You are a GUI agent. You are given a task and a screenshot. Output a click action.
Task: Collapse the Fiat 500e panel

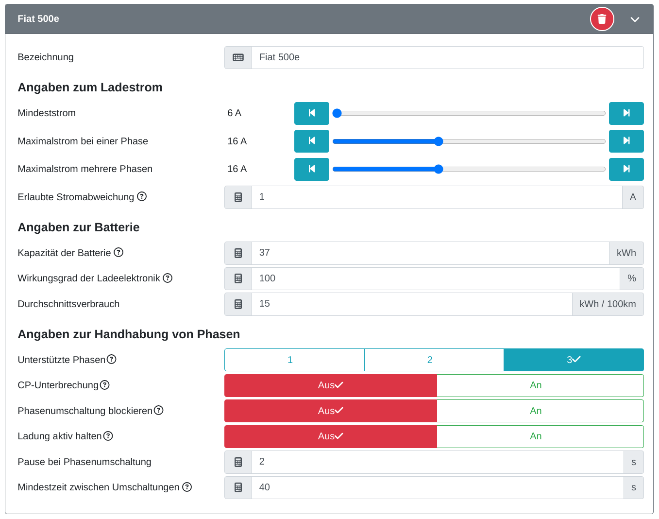click(x=635, y=19)
